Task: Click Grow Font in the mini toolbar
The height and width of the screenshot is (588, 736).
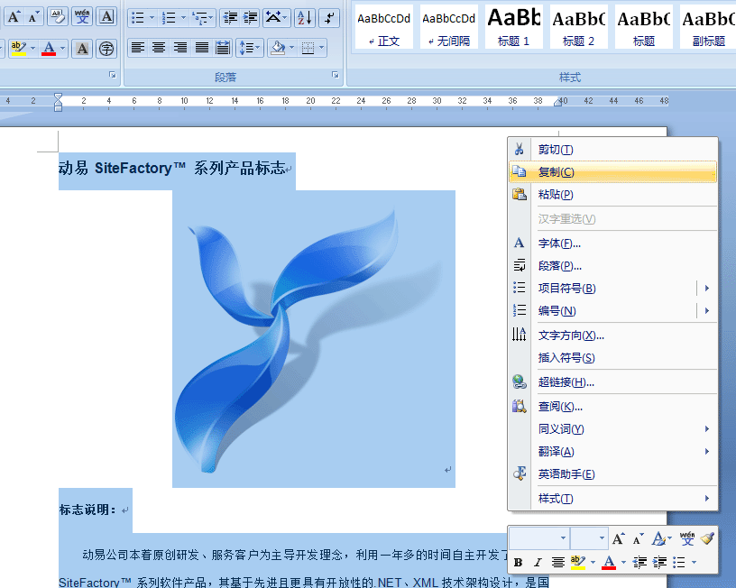Action: 618,538
